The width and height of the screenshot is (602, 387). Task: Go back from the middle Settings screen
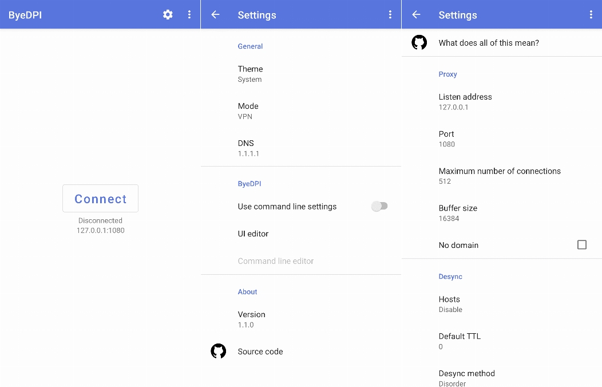[215, 14]
